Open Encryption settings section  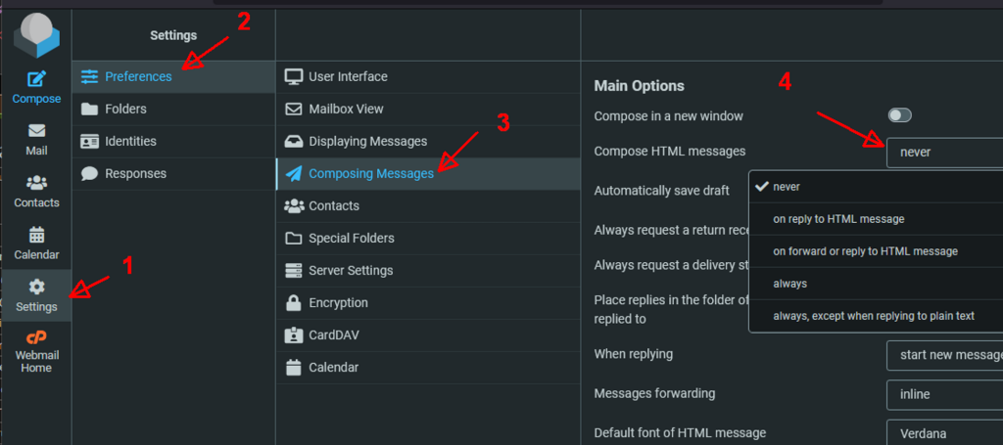click(x=338, y=302)
